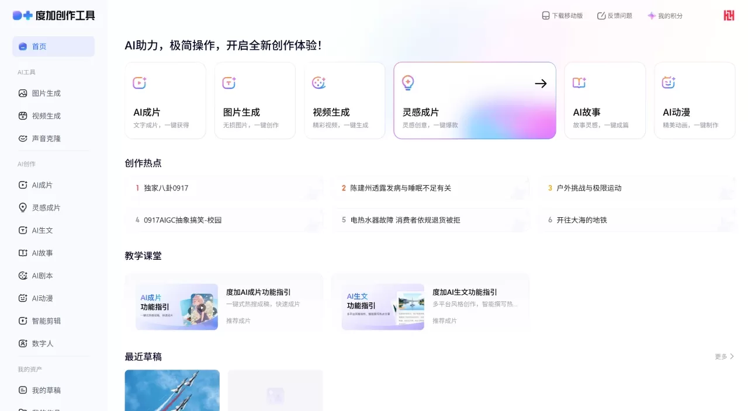
Task: Open 视频生成 in the sidebar
Action: pos(53,116)
